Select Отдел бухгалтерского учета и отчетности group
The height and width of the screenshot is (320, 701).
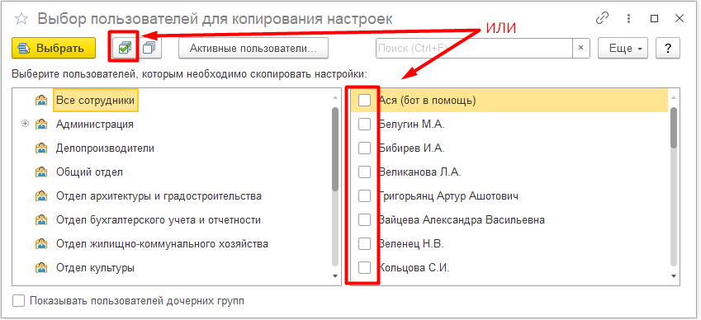click(x=159, y=220)
